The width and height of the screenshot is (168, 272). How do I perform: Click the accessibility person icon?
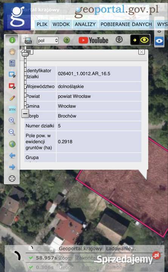coord(119,40)
